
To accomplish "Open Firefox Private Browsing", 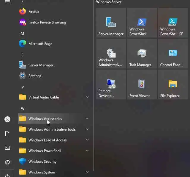I will point(53,22).
